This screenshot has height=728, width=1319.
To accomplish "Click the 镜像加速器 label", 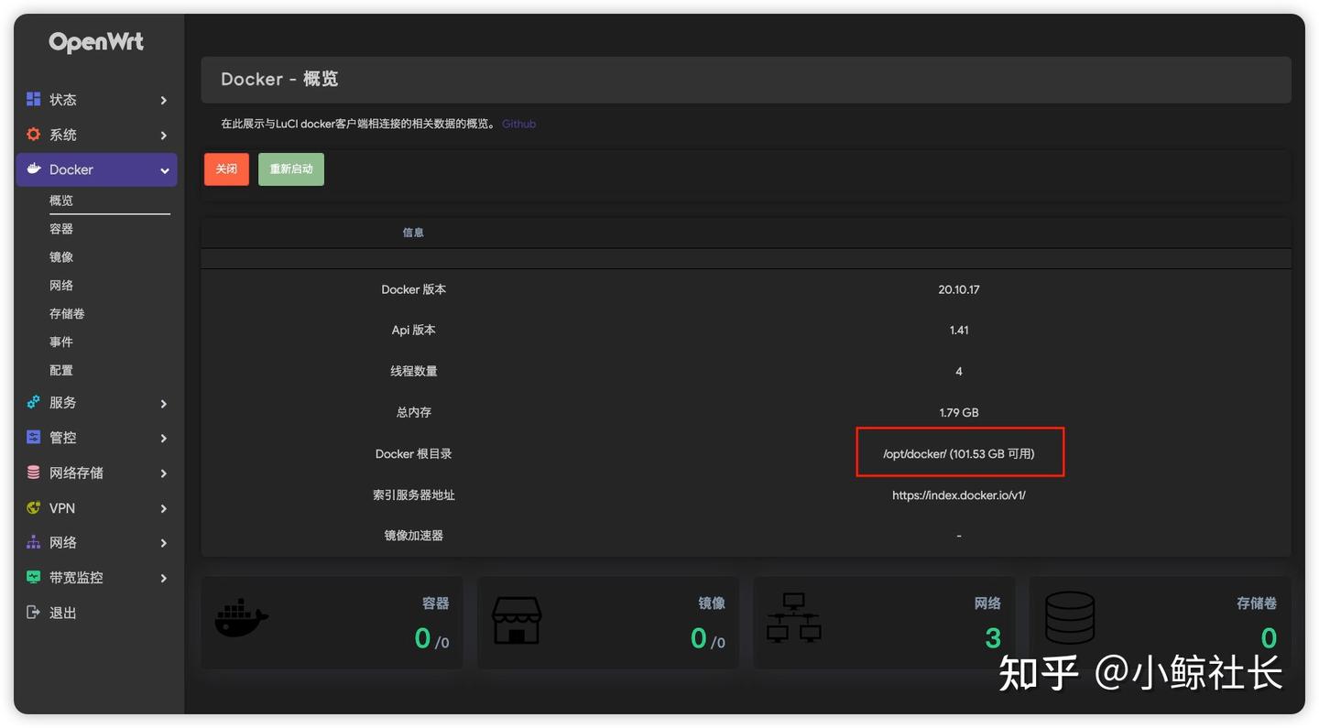I will coord(413,535).
